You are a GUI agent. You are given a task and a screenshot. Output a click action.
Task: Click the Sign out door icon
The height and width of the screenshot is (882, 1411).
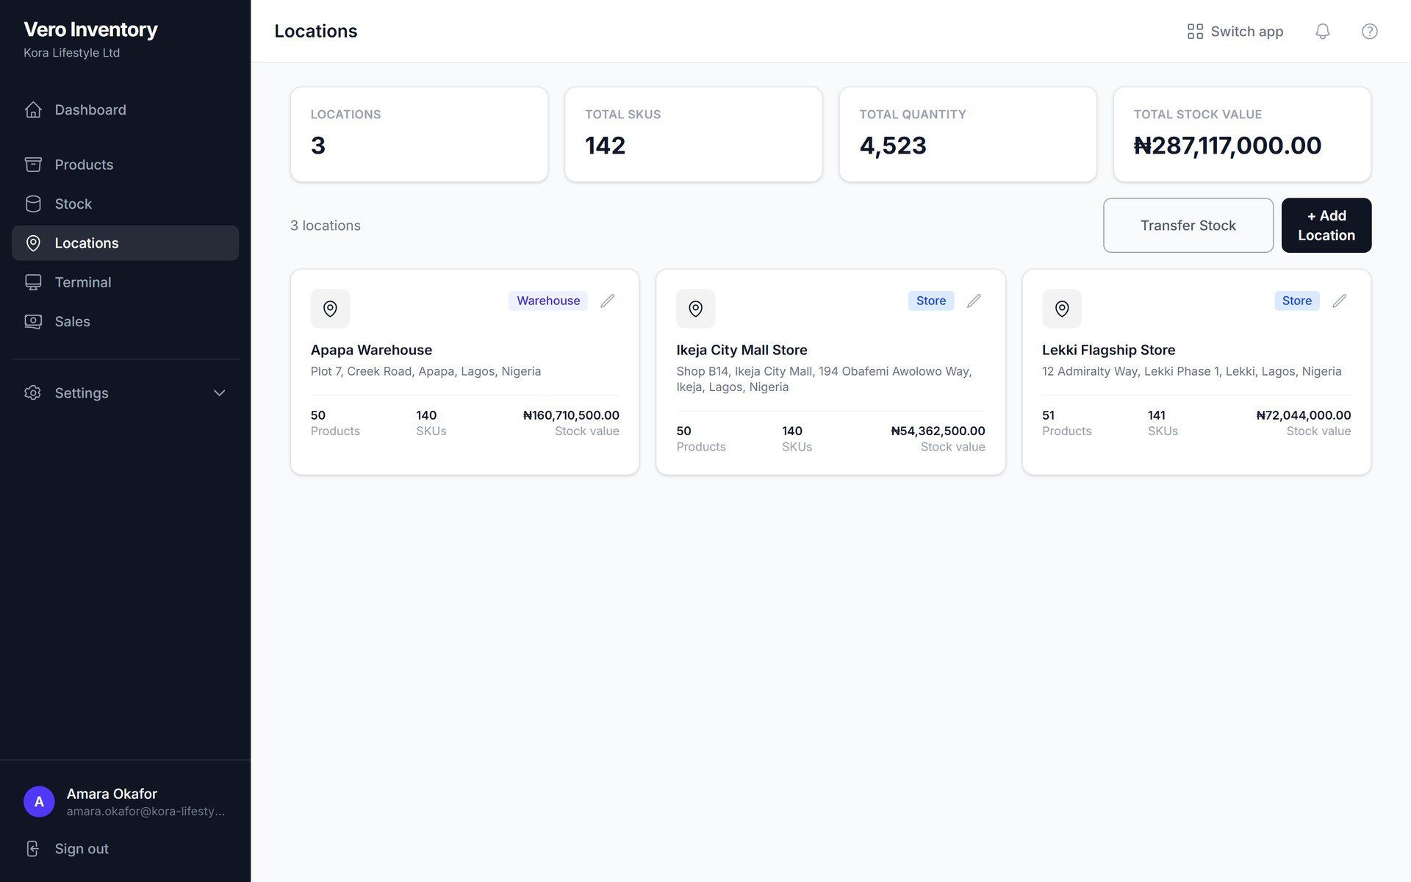33,849
